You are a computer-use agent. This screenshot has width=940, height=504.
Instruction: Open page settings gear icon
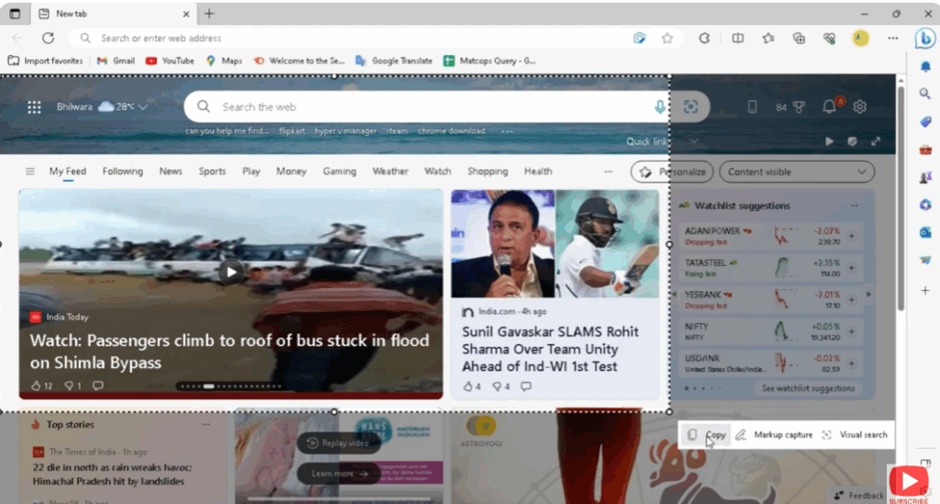859,106
